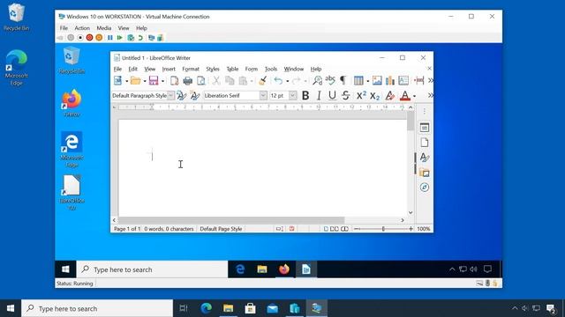Click the red Shut Down icon in VM toolbar

(x=89, y=37)
